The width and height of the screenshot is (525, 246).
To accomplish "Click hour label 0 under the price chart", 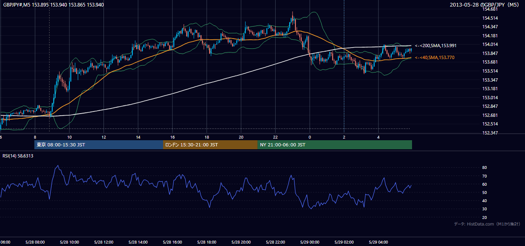I will pos(309,137).
